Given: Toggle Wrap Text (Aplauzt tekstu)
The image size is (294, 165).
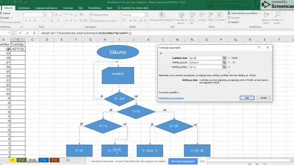Looking at the screenshot, I should (99, 15).
